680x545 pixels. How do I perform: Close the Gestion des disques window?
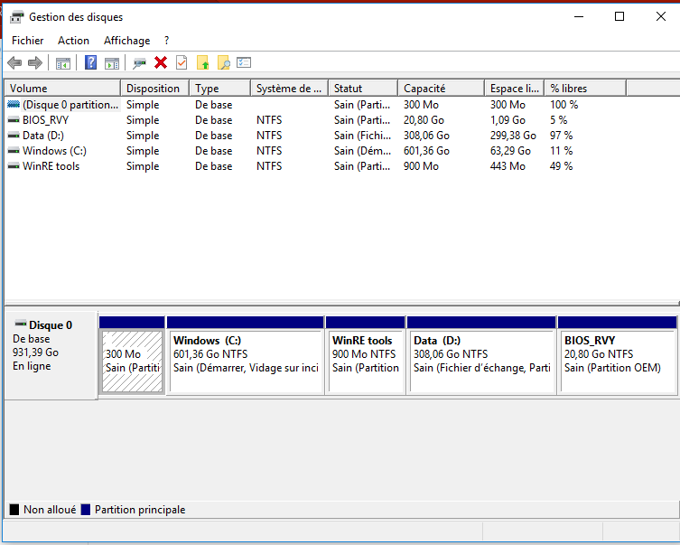660,17
